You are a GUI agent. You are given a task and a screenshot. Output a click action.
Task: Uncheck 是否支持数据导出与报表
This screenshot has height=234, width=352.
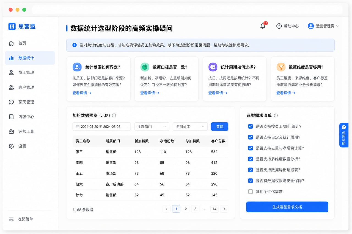(x=251, y=170)
